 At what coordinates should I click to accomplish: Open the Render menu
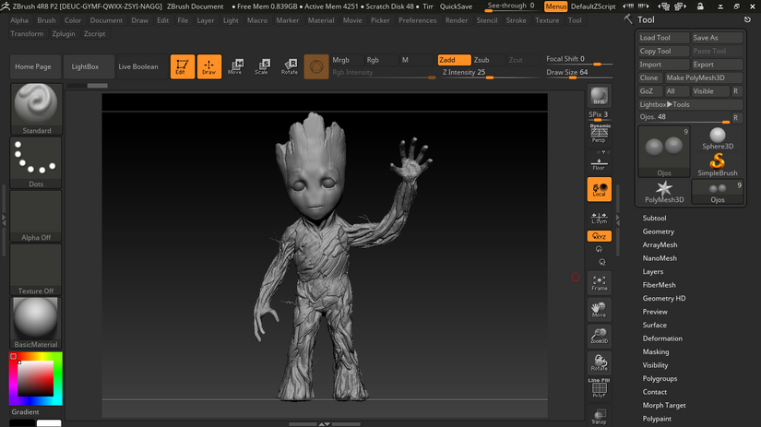[457, 20]
